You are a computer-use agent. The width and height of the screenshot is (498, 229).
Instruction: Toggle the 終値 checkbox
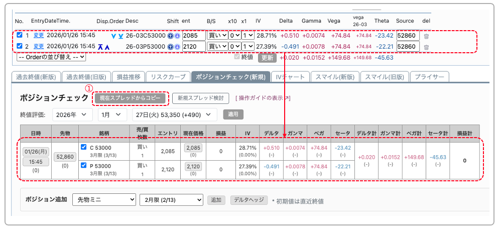pos(236,57)
